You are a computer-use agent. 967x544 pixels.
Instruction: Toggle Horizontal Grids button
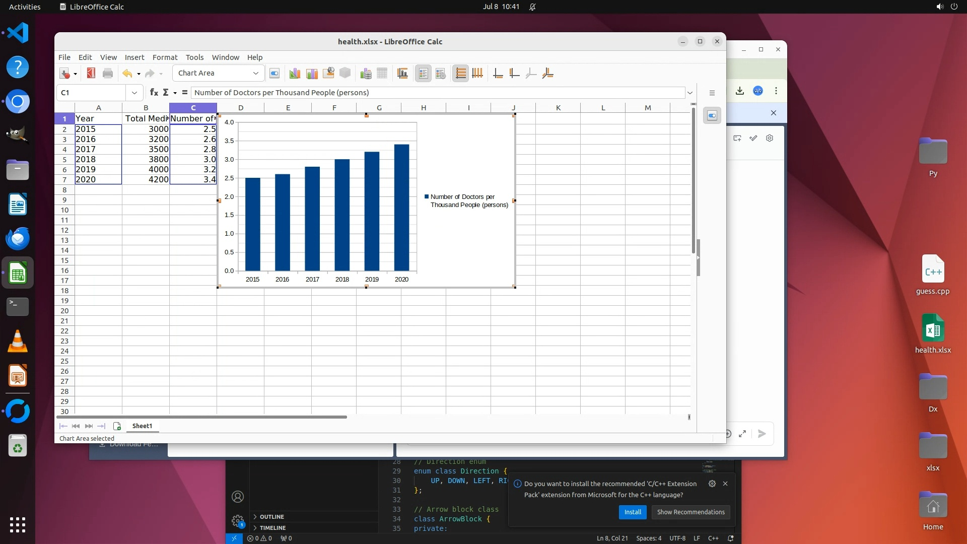(x=460, y=74)
